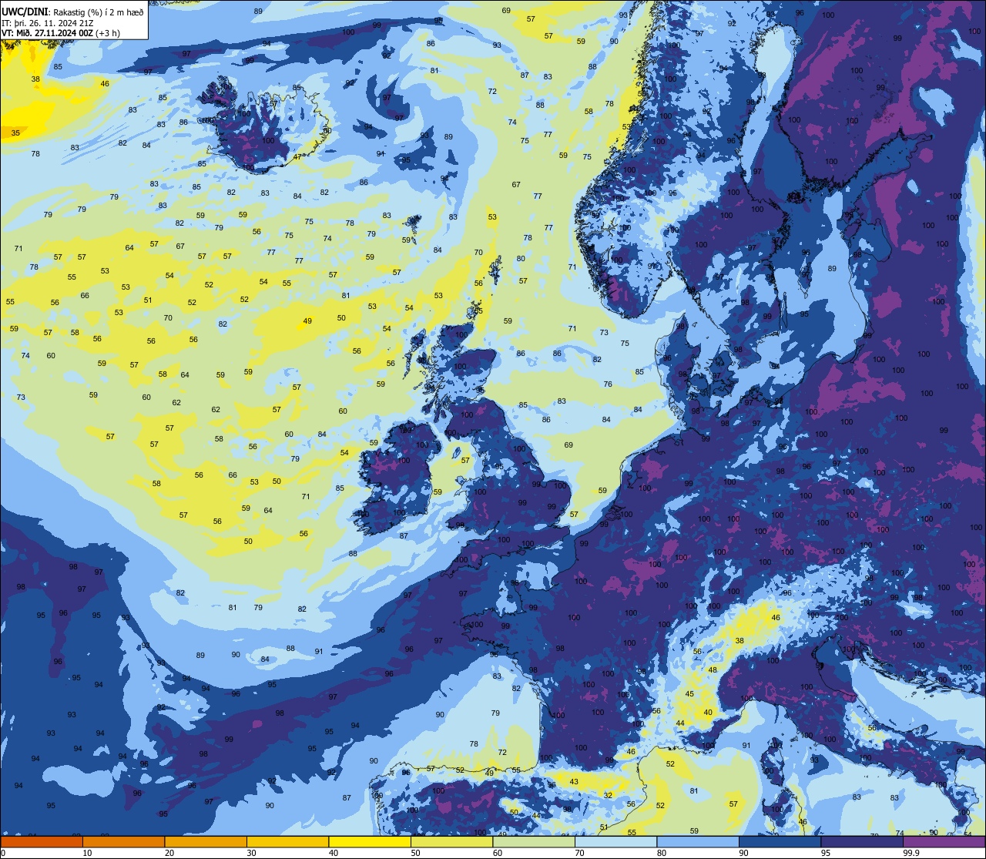Click the orange 10–20 legend segment
986x859 pixels.
(x=123, y=841)
